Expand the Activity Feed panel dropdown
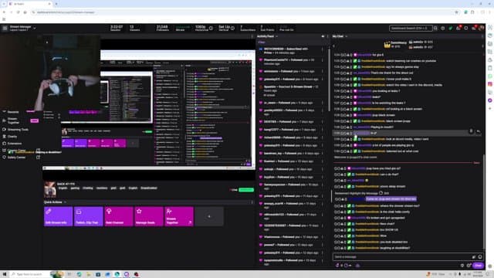This screenshot has width=494, height=278. (276, 36)
